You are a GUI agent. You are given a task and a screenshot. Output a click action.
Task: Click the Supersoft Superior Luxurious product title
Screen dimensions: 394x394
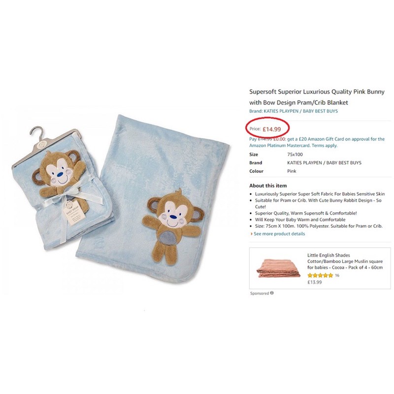point(317,97)
